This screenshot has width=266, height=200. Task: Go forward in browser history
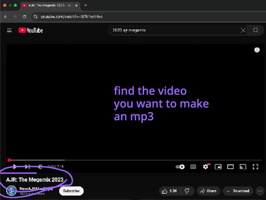click(x=15, y=17)
